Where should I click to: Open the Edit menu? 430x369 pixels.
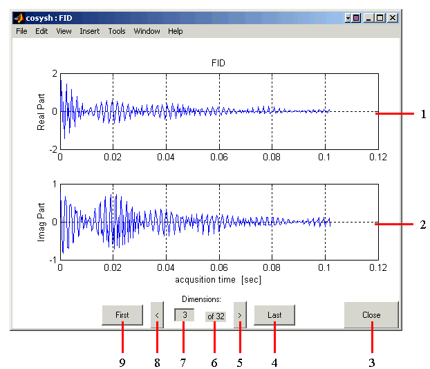coord(41,31)
